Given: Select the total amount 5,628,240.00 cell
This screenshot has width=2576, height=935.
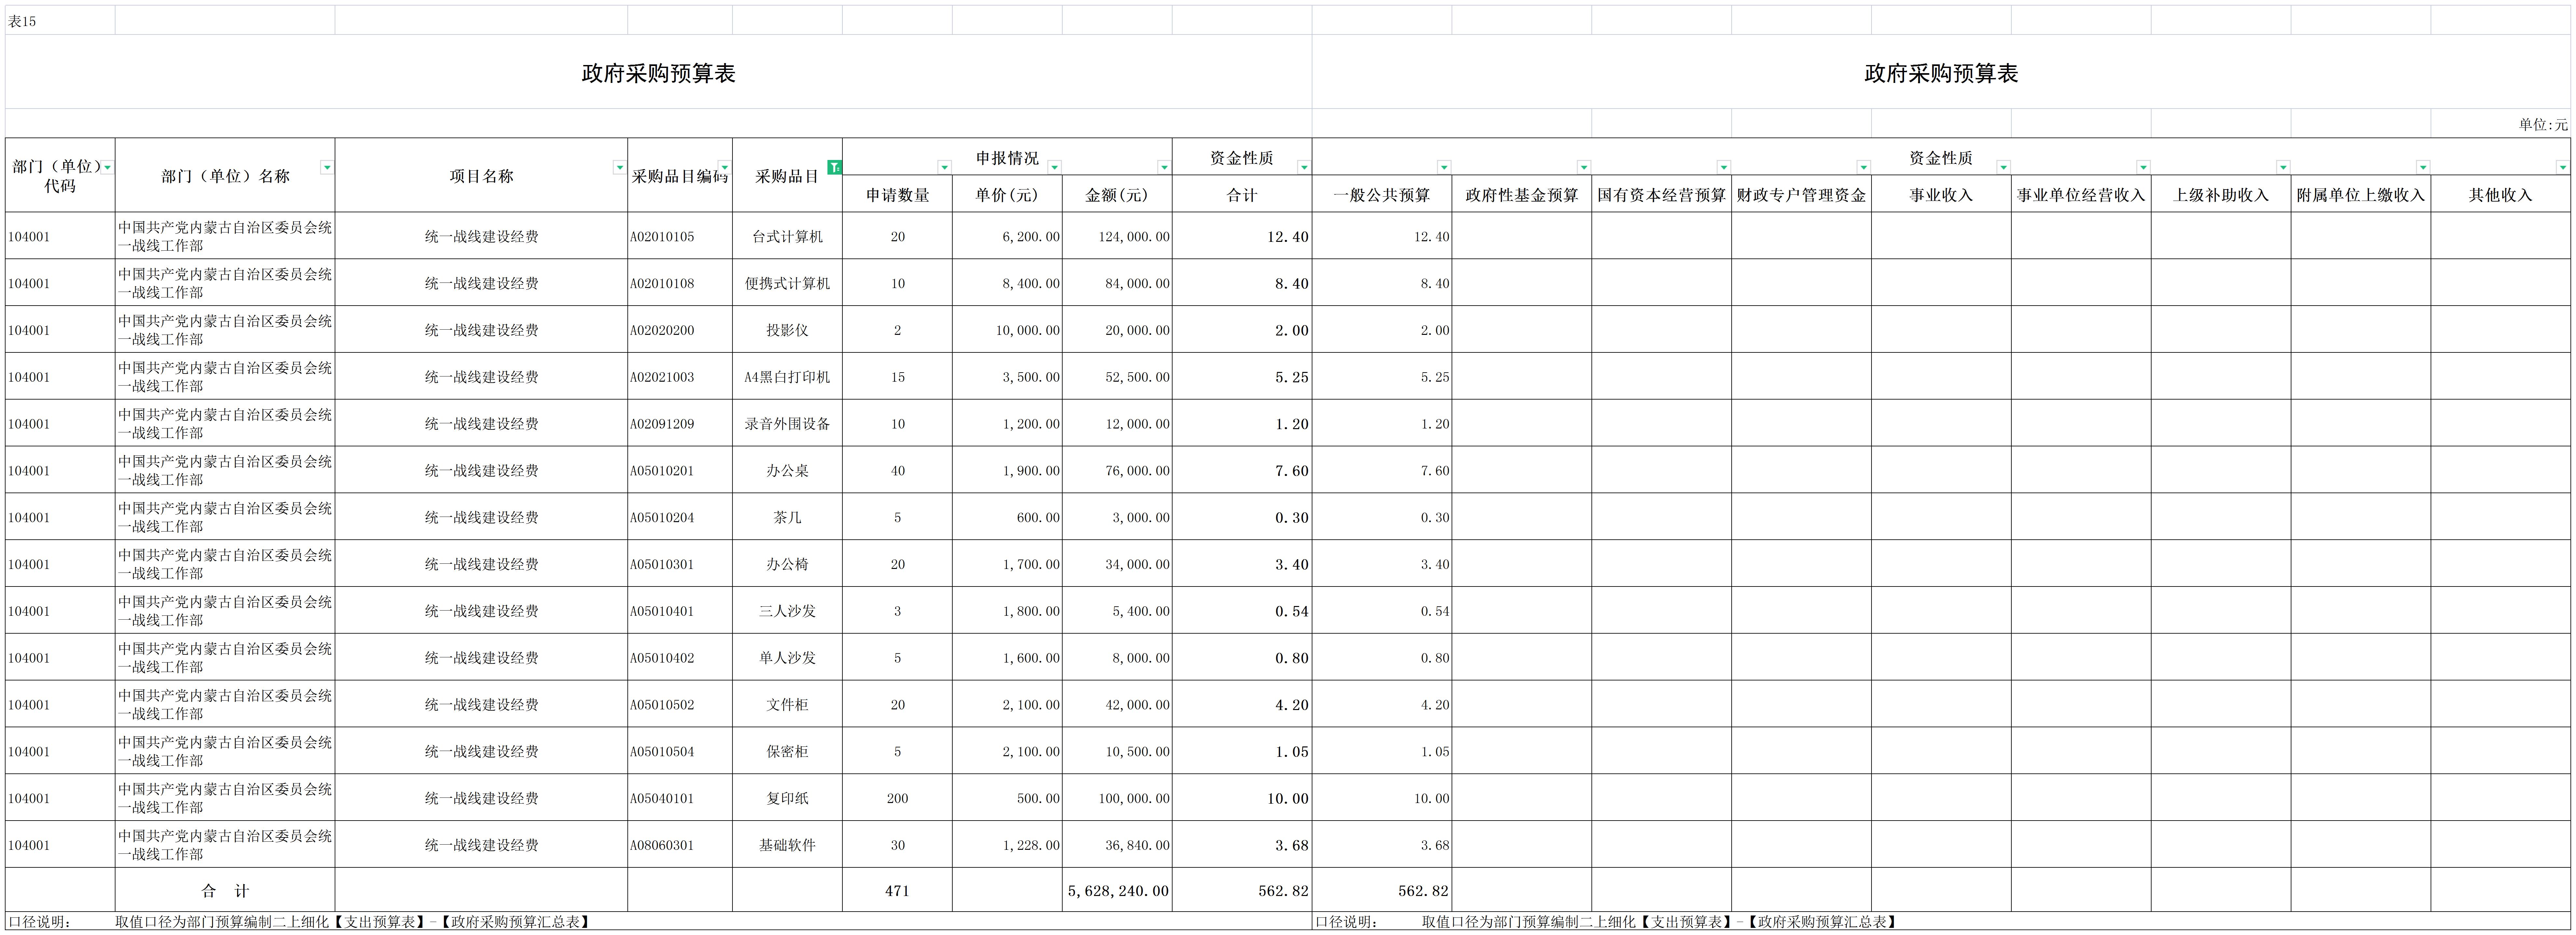Looking at the screenshot, I should click(x=1117, y=890).
